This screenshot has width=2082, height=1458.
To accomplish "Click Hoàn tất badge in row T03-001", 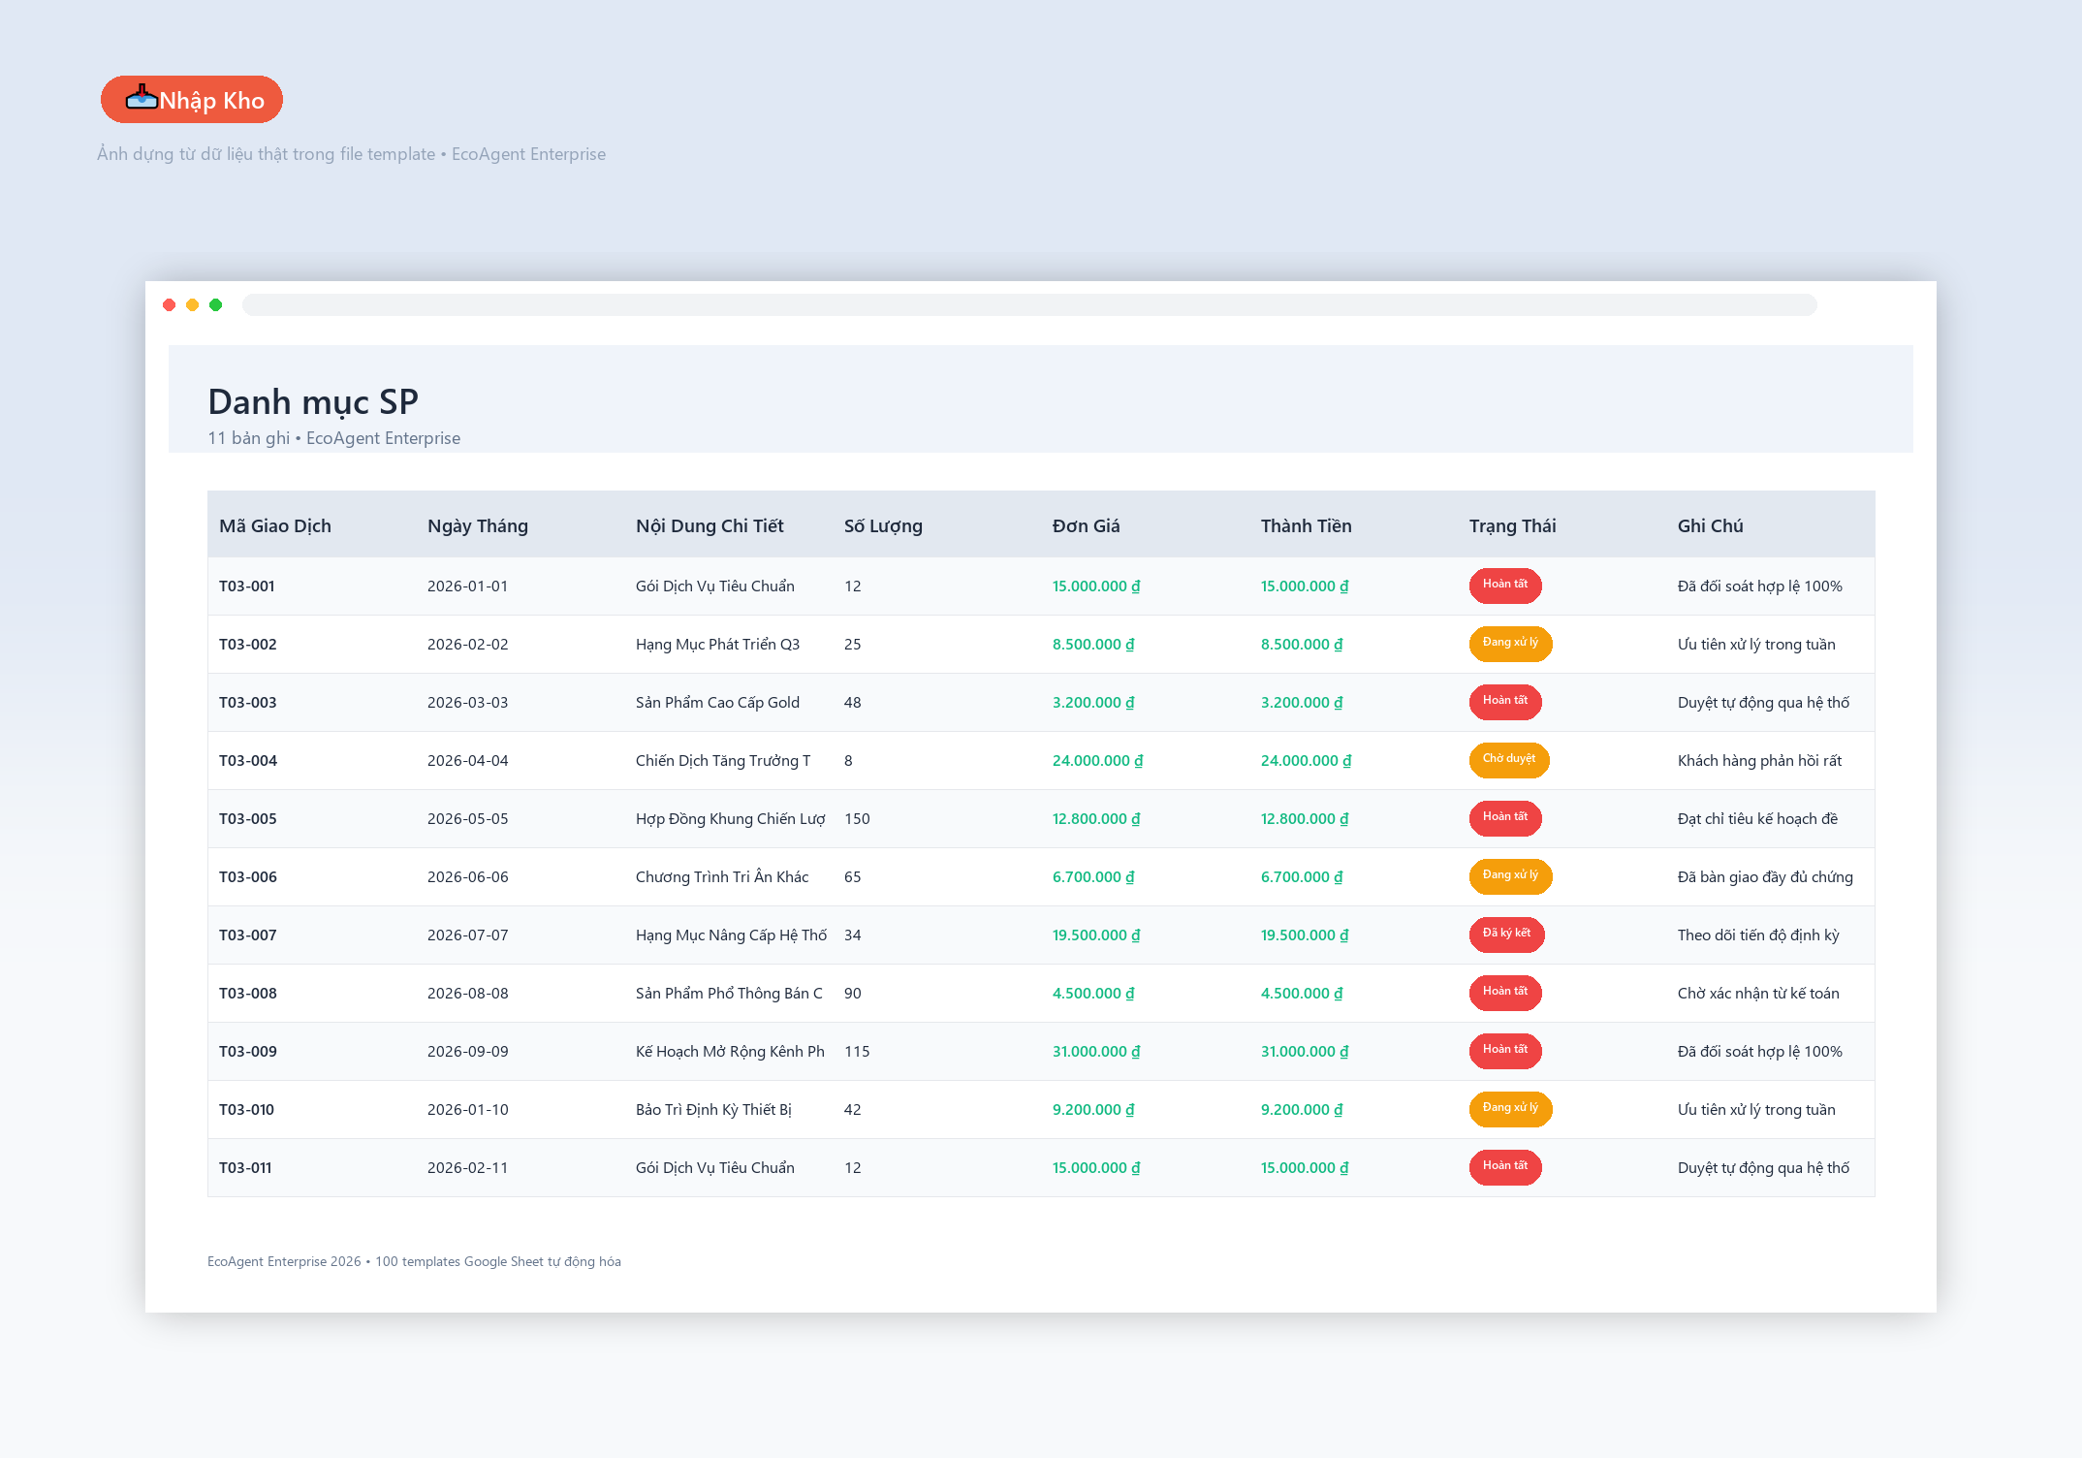I will pos(1505,585).
